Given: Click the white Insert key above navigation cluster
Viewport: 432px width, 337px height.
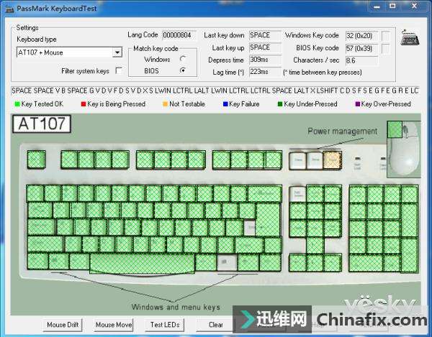Looking at the screenshot, I should click(x=297, y=194).
